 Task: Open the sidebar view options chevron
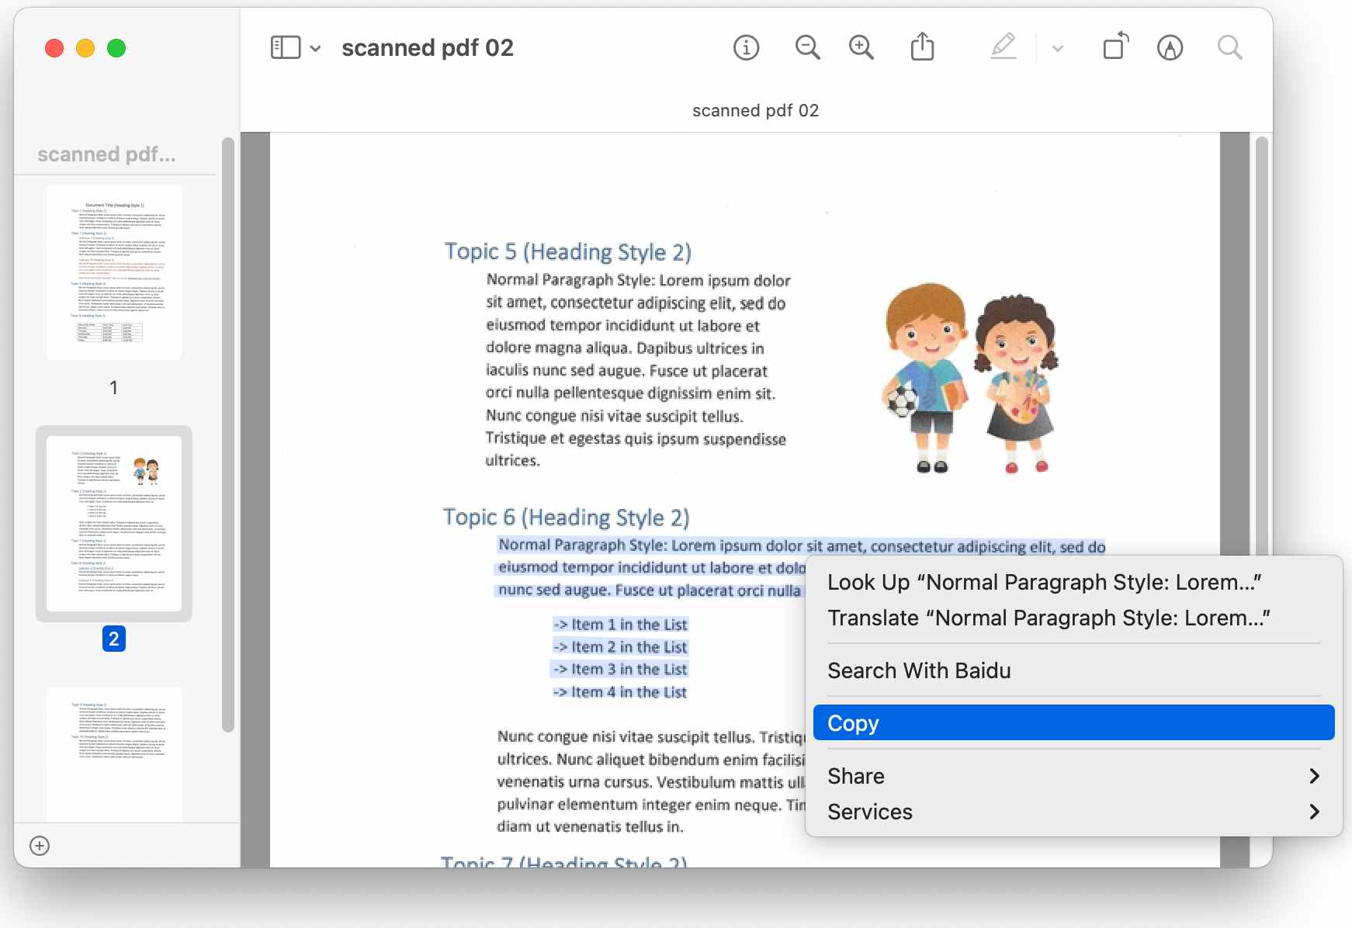315,47
